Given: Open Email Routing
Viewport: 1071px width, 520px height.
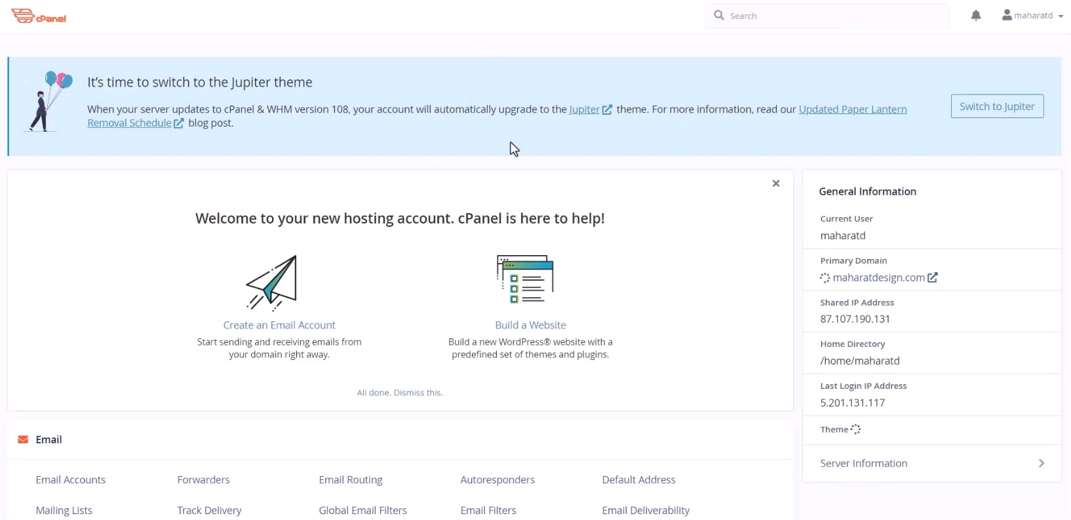Looking at the screenshot, I should [351, 480].
